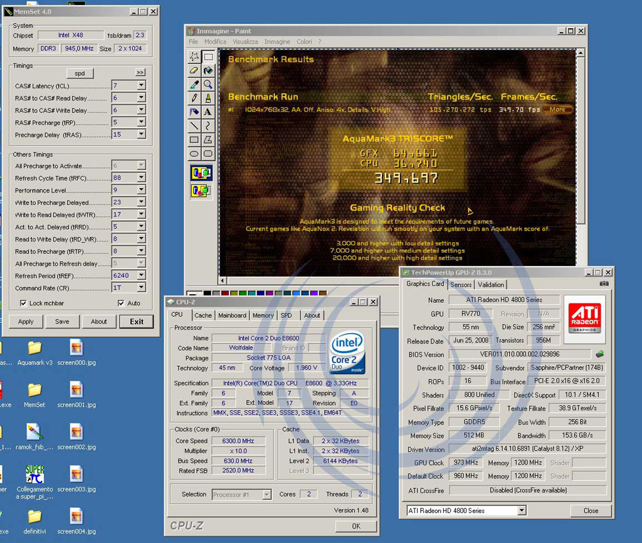Screen dimensions: 642x543
Task: Open GPU-Z graphics card selector dropdown
Action: pyautogui.click(x=522, y=510)
